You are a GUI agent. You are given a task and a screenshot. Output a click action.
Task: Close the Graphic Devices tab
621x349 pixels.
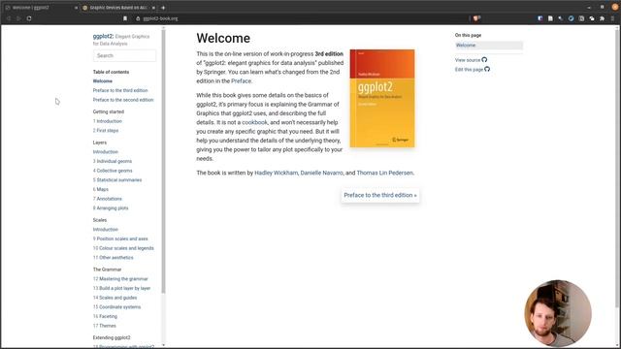pyautogui.click(x=153, y=8)
